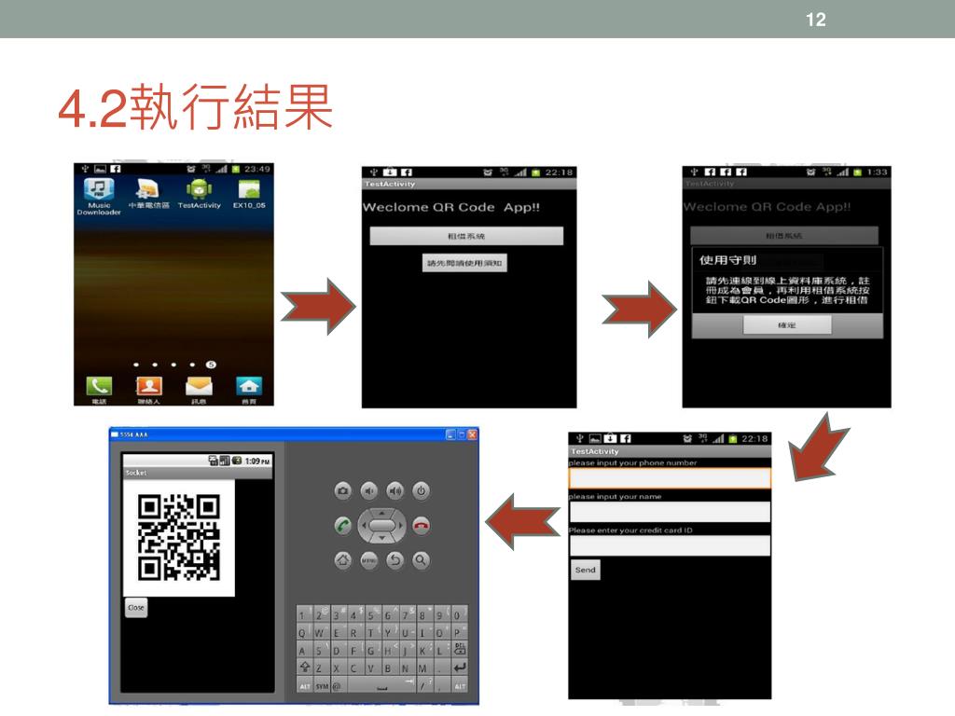Click the D-pad center button
This screenshot has width=955, height=716.
(x=381, y=526)
